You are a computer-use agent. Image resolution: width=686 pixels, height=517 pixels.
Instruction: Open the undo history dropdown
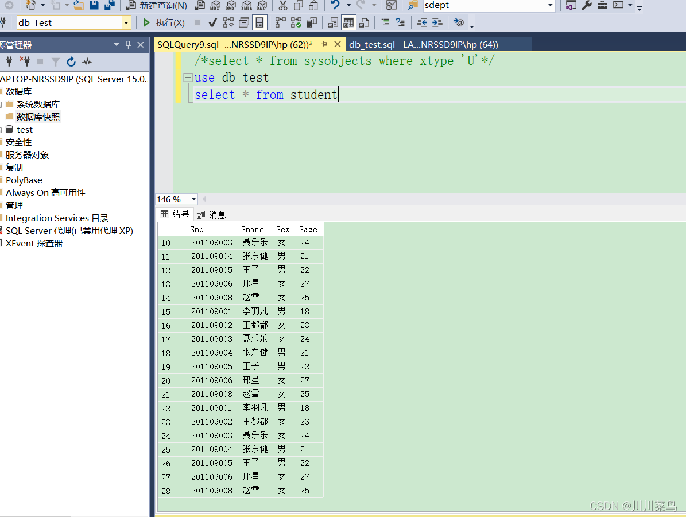348,5
